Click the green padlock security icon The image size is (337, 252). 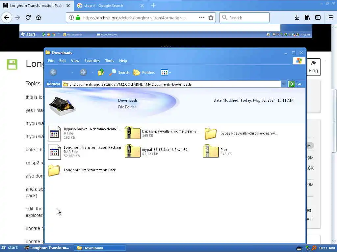(78, 18)
